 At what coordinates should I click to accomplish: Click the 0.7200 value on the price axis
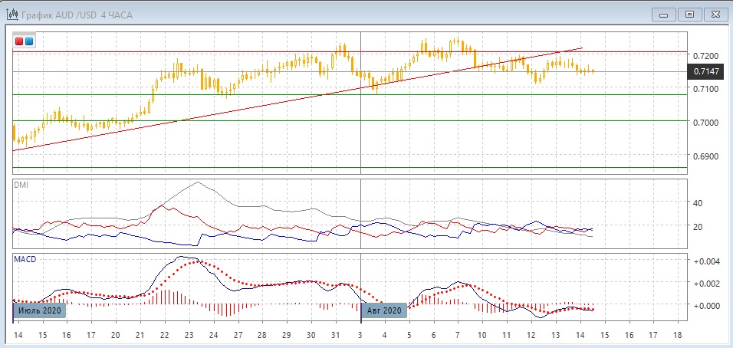coord(705,57)
